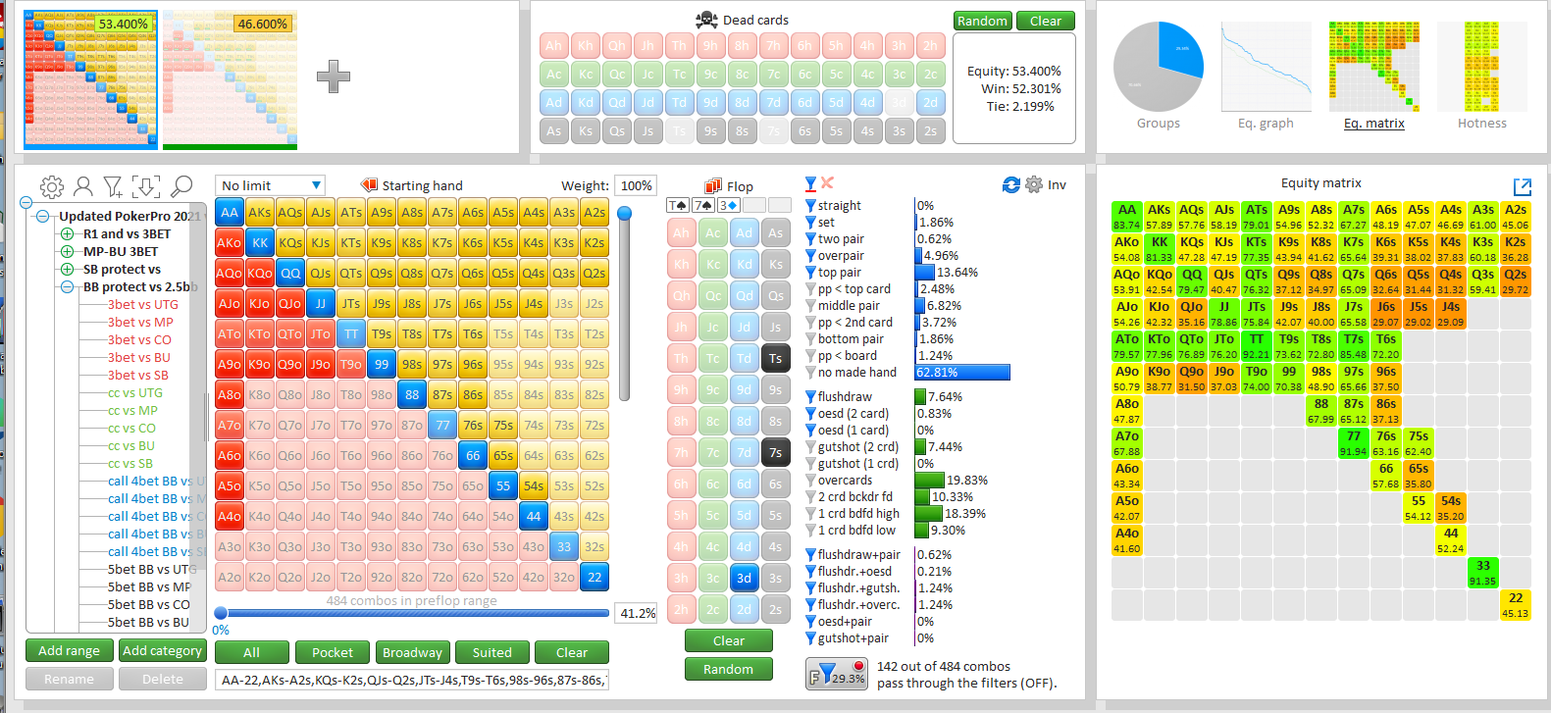Click the All selection button
The height and width of the screenshot is (713, 1551).
(x=251, y=652)
